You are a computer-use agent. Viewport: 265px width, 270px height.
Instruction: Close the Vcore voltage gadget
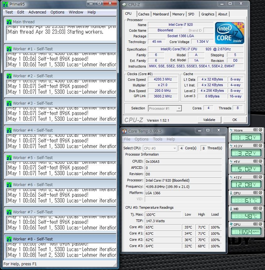[260, 130]
